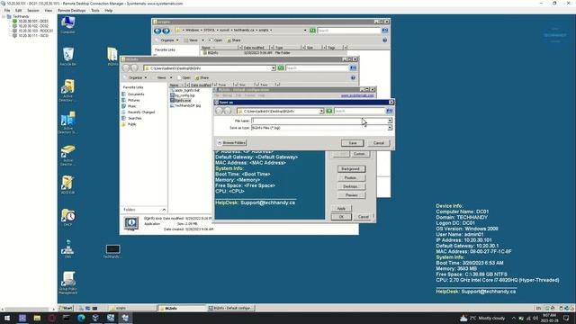Screen dimensions: 576x324
Task: Open the Save as type dropdown
Action: [x=390, y=128]
